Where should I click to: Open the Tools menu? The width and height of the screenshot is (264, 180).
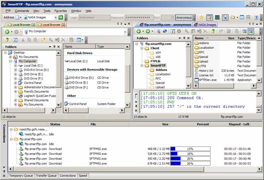(47, 11)
